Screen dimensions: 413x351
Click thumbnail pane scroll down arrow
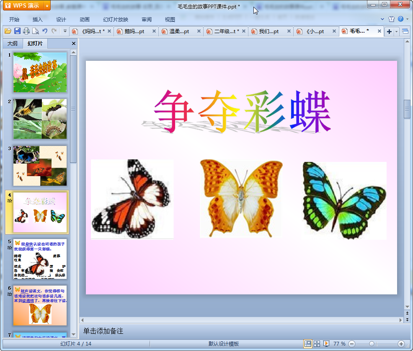(74, 334)
